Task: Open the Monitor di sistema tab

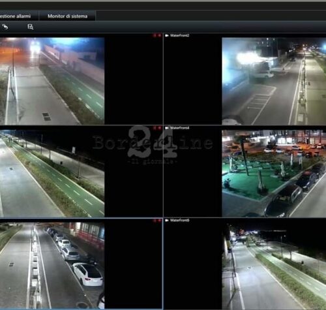Action: (67, 16)
